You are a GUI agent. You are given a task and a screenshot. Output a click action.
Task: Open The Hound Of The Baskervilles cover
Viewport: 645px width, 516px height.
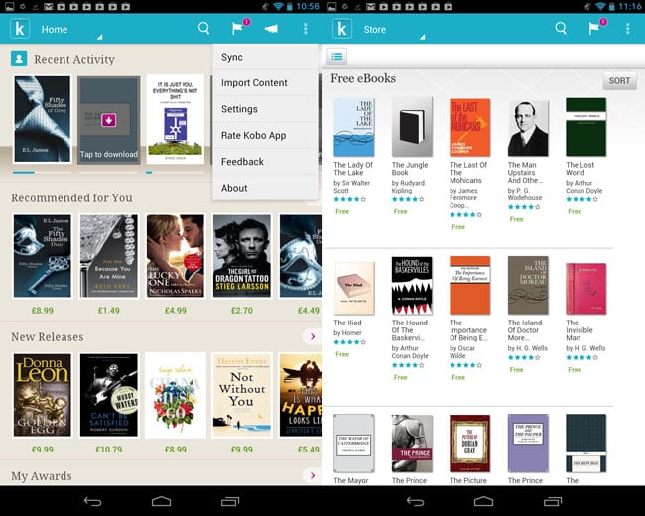(x=412, y=285)
